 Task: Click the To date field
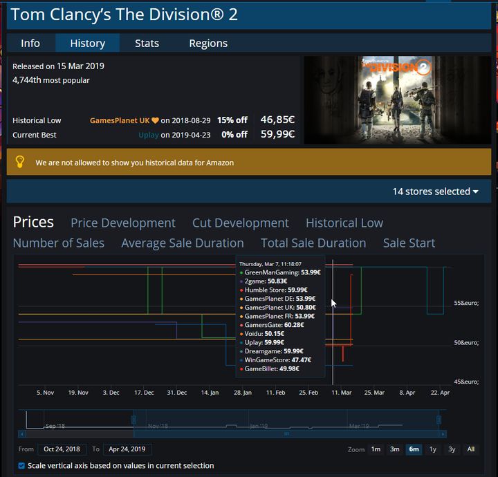pos(127,449)
